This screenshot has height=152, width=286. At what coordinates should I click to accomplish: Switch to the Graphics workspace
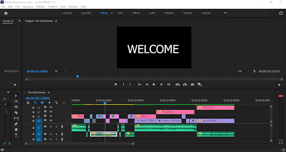pyautogui.click(x=169, y=13)
